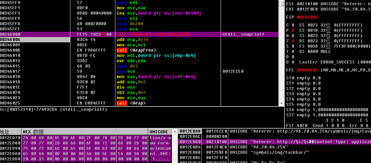Click the P flag bit value
This screenshot has height=163, width=371.
pyautogui.click(x=293, y=30)
